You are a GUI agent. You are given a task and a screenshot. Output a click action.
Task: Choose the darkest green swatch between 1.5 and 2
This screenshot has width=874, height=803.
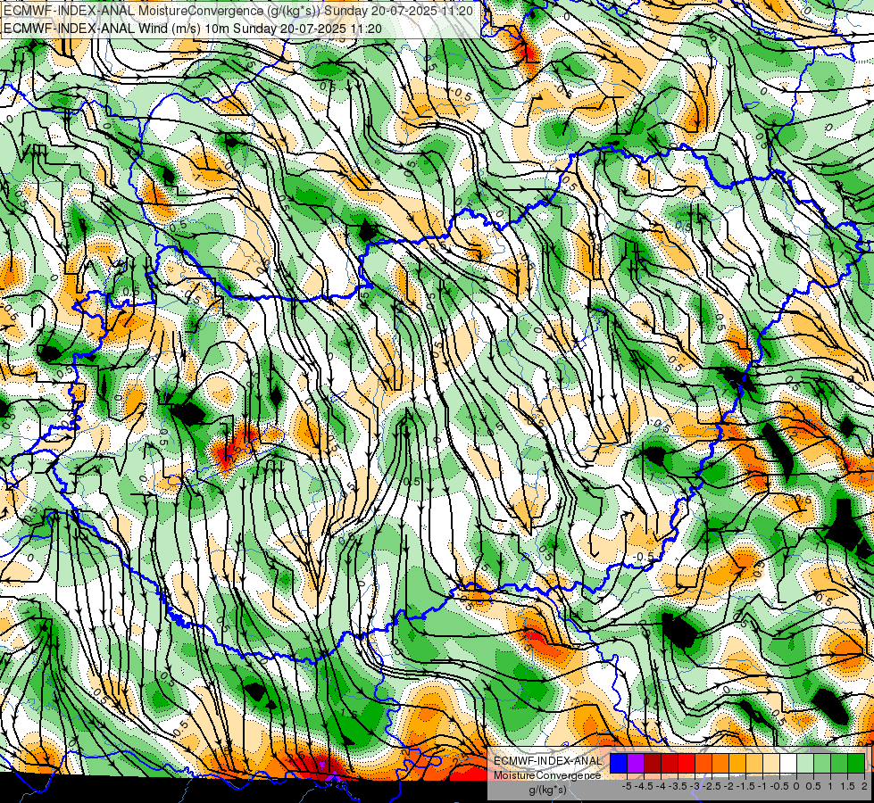point(856,763)
